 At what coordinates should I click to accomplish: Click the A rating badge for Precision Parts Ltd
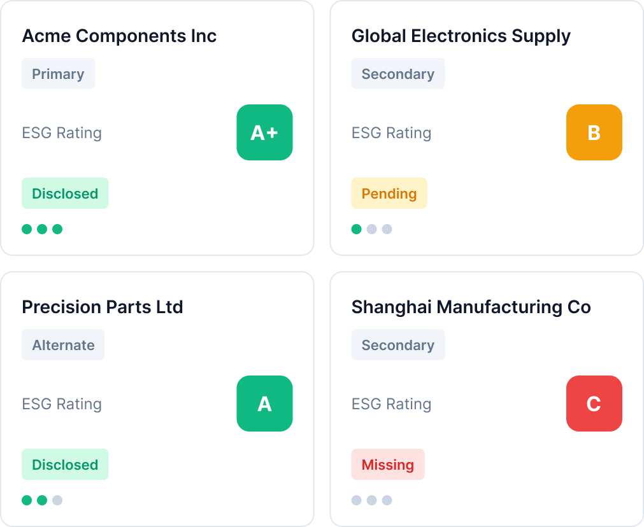point(264,404)
